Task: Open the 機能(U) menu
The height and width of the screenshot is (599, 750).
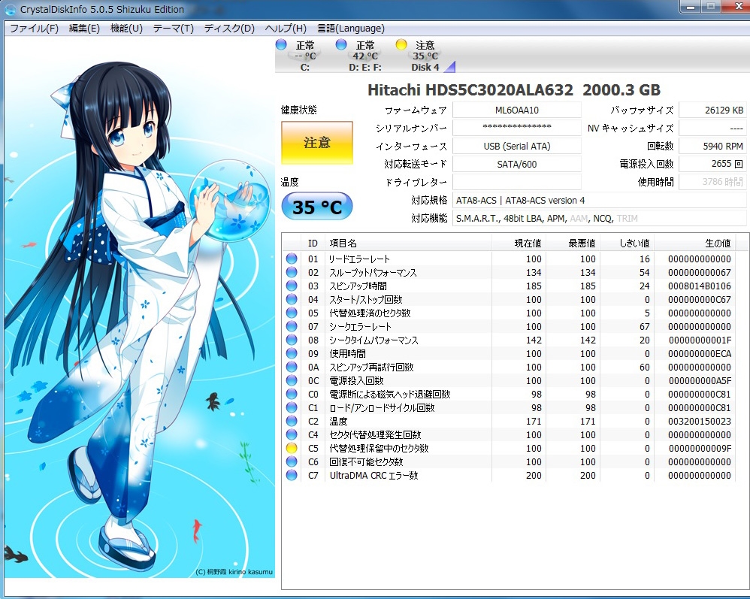Action: point(126,29)
